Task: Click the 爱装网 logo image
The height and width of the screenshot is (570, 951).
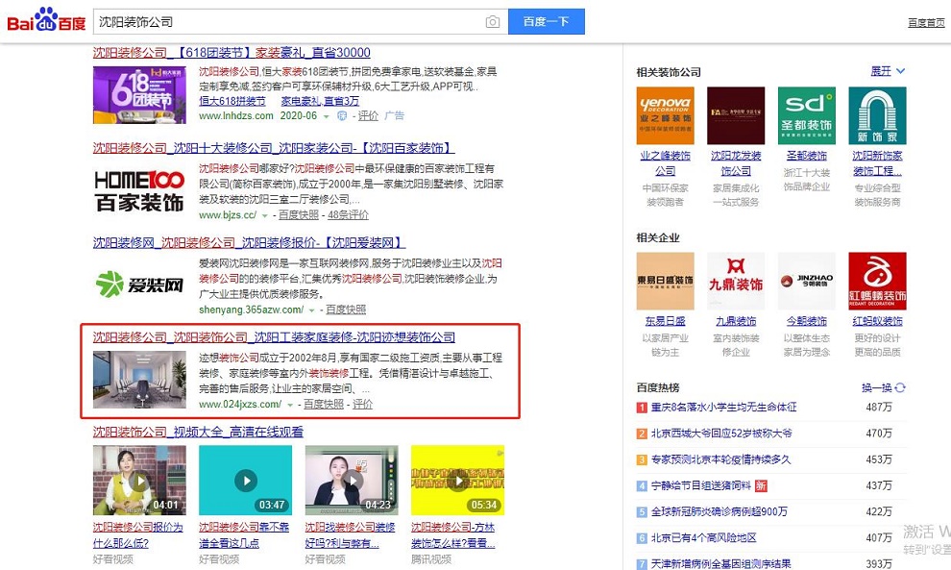Action: point(139,285)
